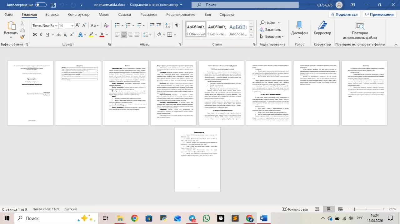Center-align text in paragraph group
Viewport: 400px width, 224px height.
pyautogui.click(x=124, y=35)
